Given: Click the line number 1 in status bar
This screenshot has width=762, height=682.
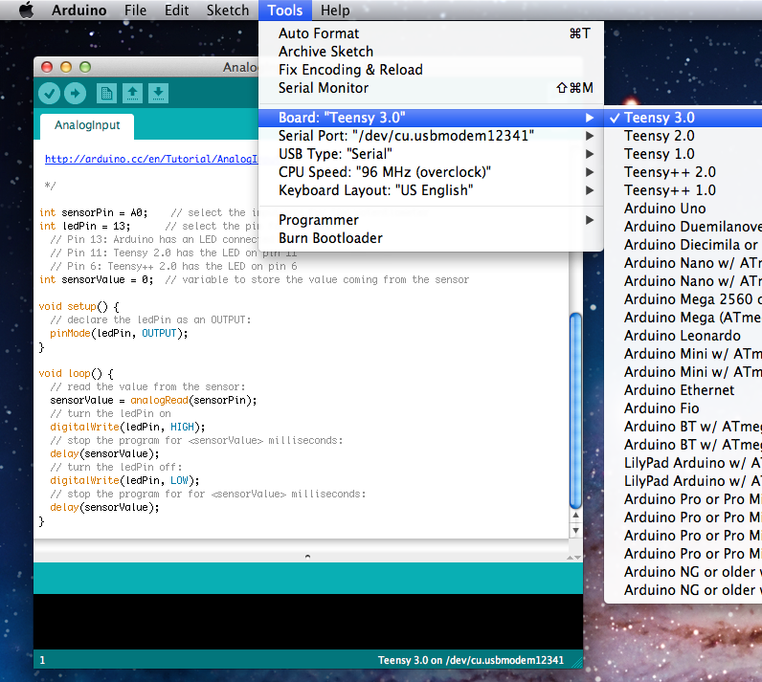Looking at the screenshot, I should tap(42, 661).
